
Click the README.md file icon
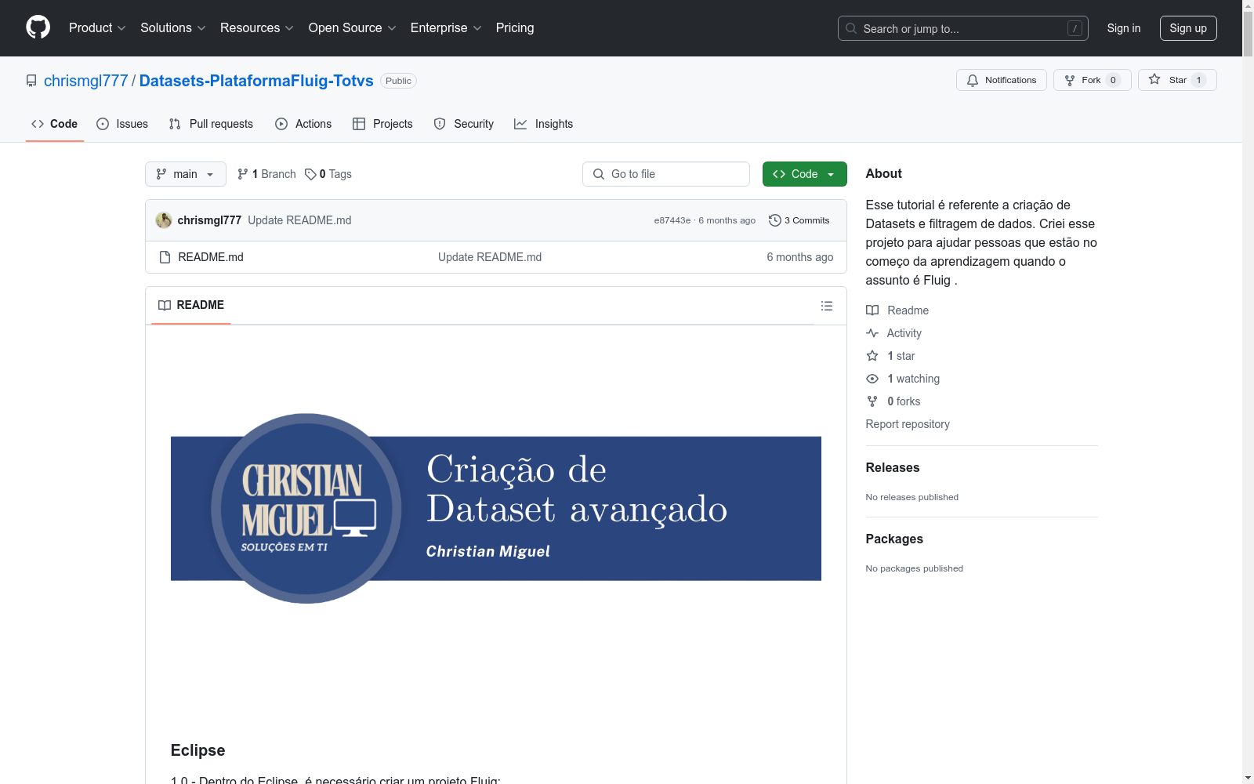pos(165,257)
